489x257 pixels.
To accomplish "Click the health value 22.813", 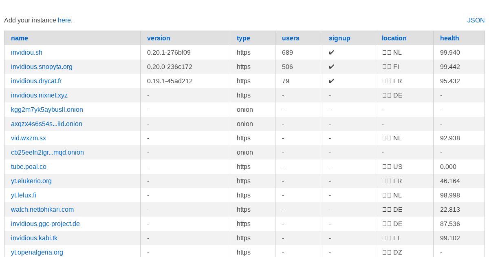I will pos(450,209).
